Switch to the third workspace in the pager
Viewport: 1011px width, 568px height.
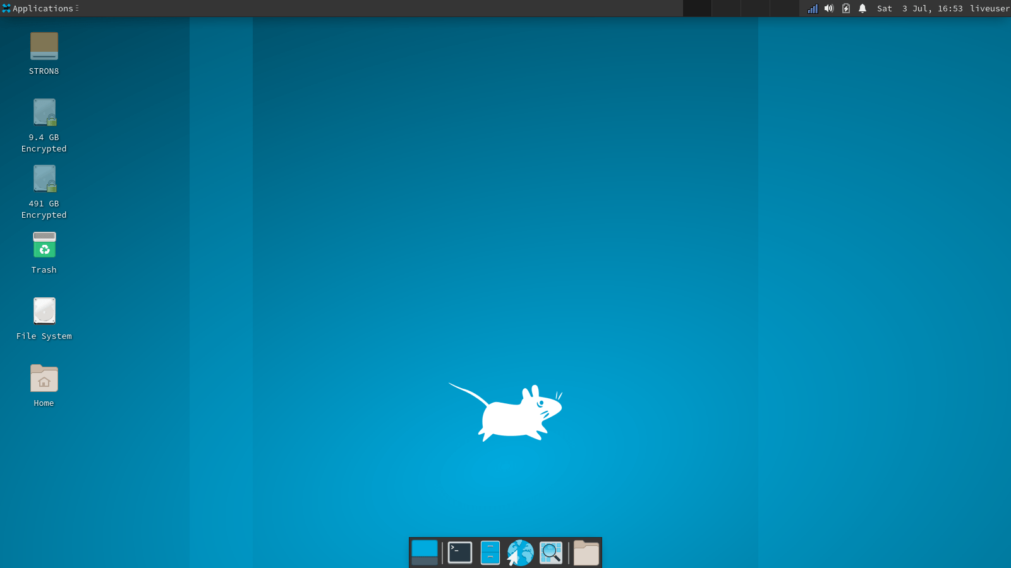coord(756,8)
